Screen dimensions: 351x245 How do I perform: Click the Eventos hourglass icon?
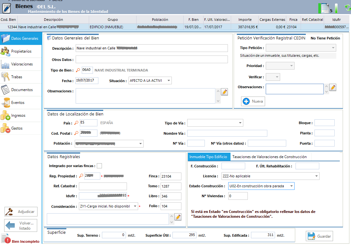click(x=6, y=103)
